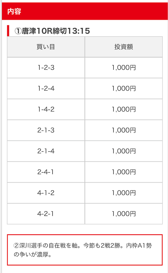Select the 1,000円 amount beside 4-2-1
168x273 pixels.
click(x=124, y=214)
